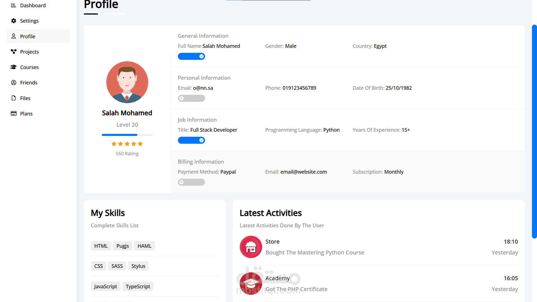Image resolution: width=537 pixels, height=302 pixels.
Task: Click the blue vertical page scrollbar
Action: [534, 131]
